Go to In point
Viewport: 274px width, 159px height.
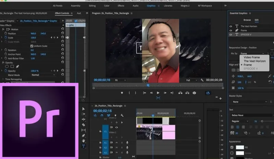(x=145, y=93)
